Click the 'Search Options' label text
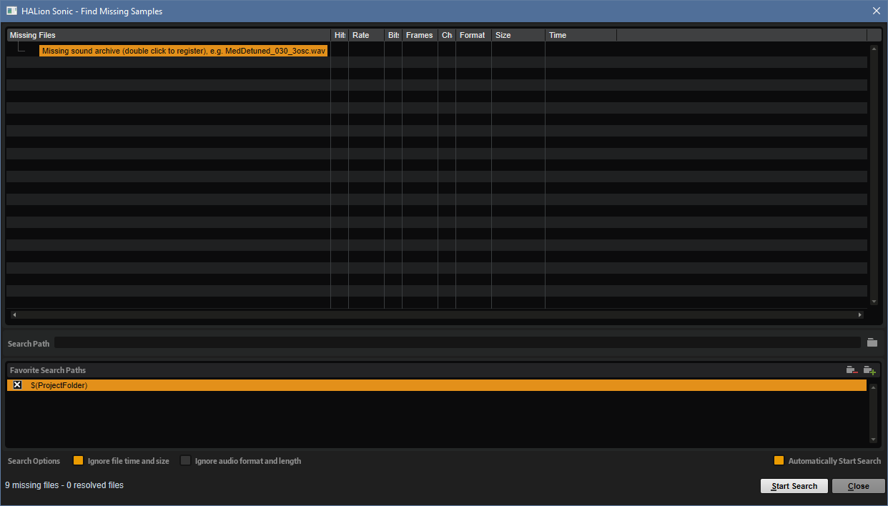Image resolution: width=888 pixels, height=506 pixels. point(34,461)
